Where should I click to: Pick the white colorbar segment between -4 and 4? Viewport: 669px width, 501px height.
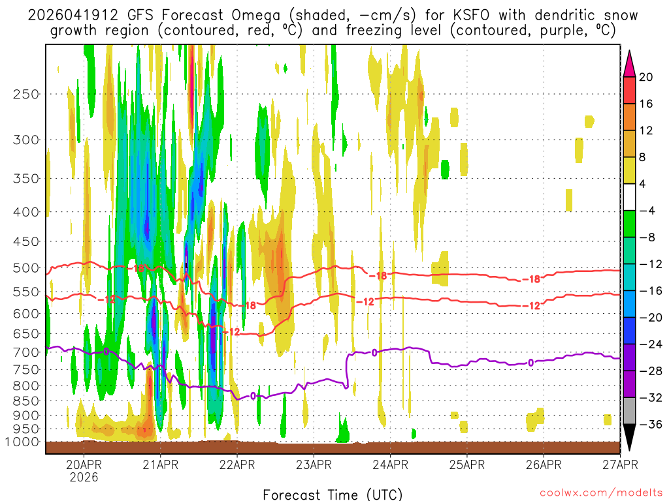coord(629,197)
